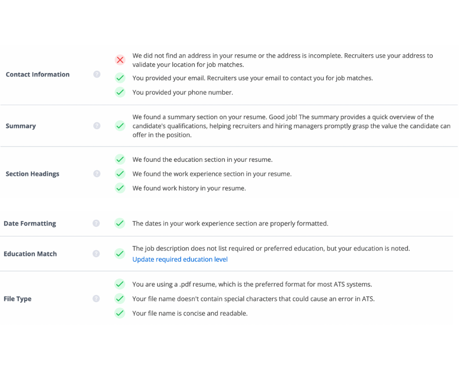
Task: Click the Date Formatting checkmark icon
Action: (x=120, y=223)
